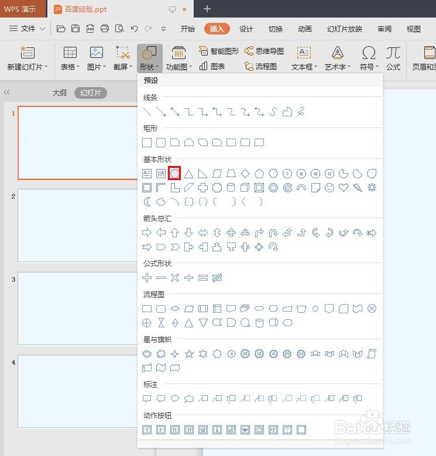
Task: Choose the flowchart summing junction shape
Action: coord(372,309)
